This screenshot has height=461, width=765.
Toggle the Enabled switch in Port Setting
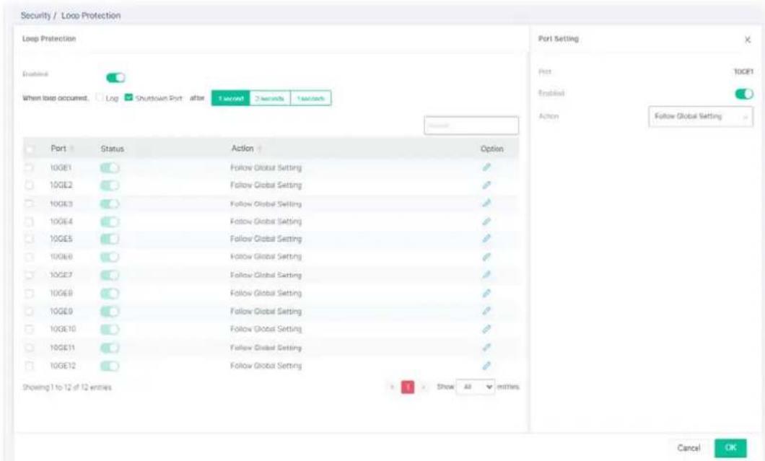pyautogui.click(x=744, y=94)
